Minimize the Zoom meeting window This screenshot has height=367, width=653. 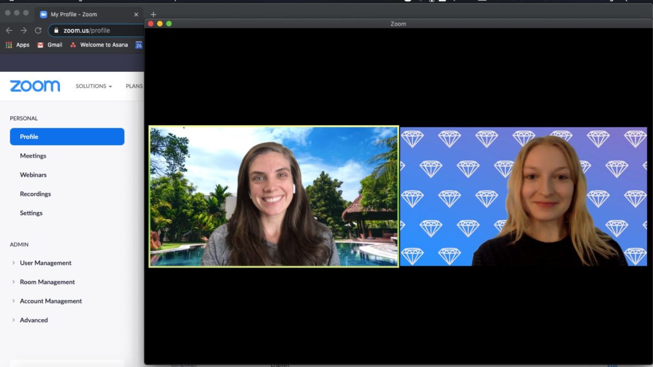(x=160, y=23)
